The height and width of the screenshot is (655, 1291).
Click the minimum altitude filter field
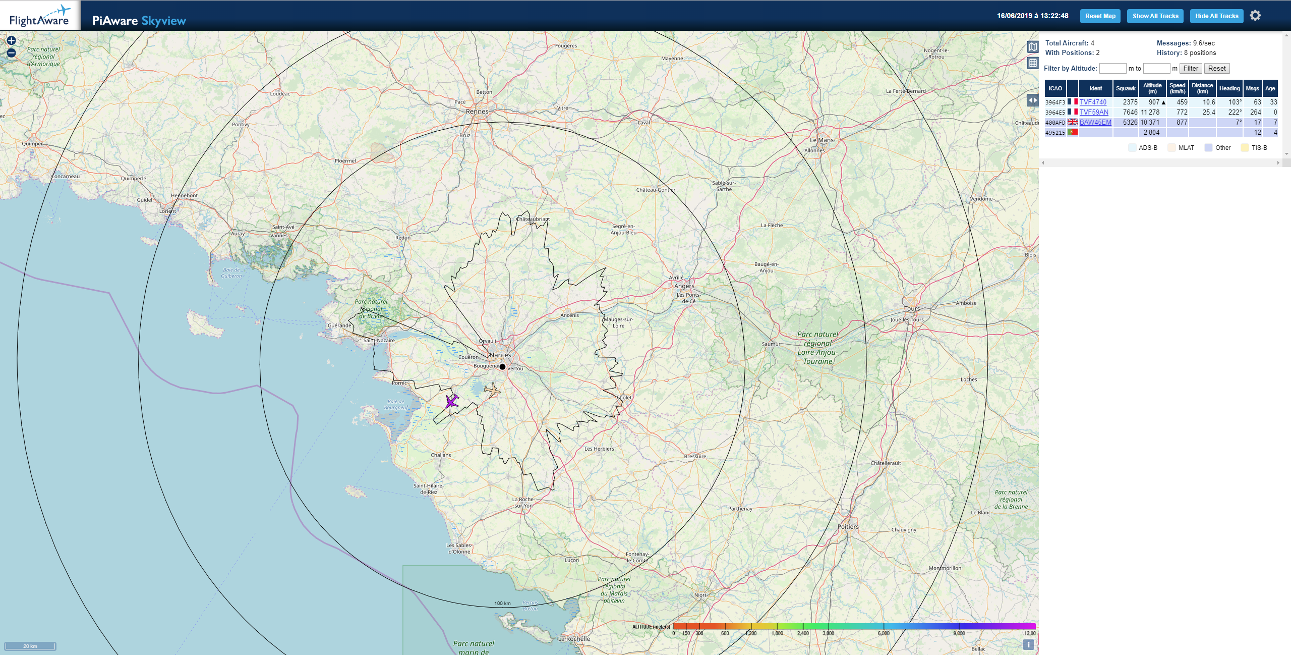click(1112, 68)
